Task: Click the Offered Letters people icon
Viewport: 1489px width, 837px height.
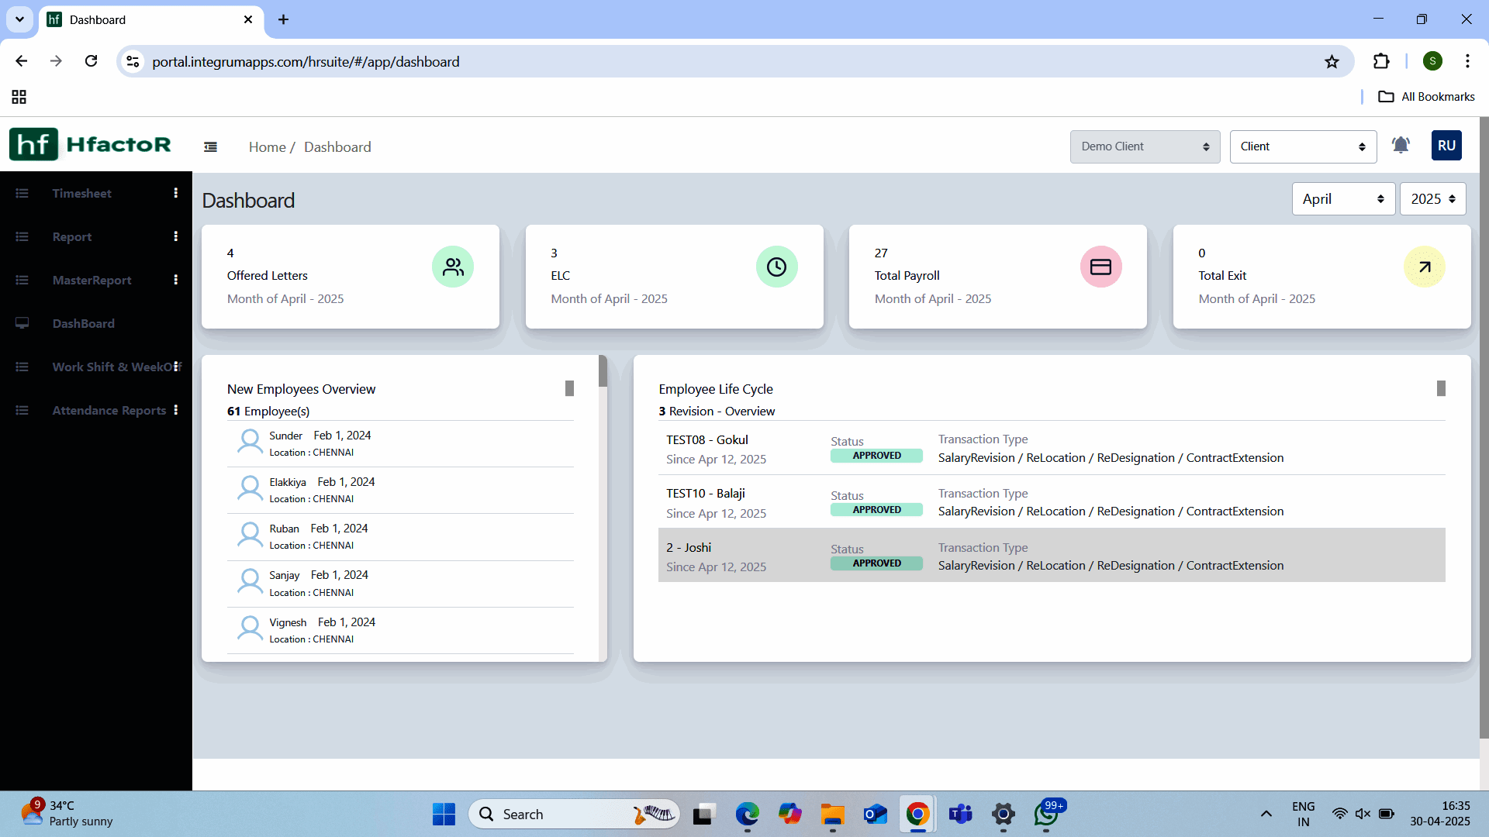Action: pyautogui.click(x=453, y=267)
